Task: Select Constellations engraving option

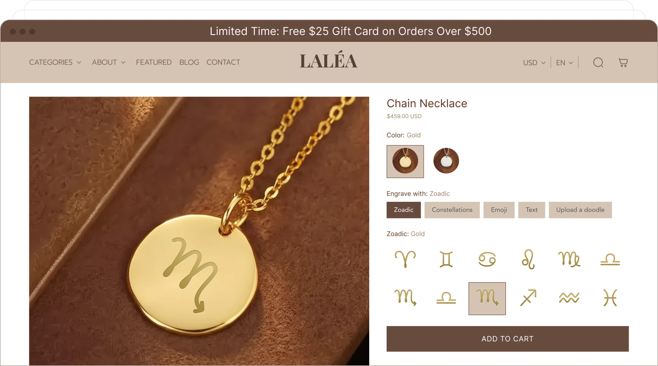Action: tap(452, 210)
